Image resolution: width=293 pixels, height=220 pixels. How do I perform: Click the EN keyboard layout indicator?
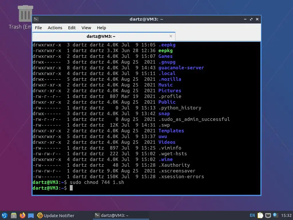point(252,215)
